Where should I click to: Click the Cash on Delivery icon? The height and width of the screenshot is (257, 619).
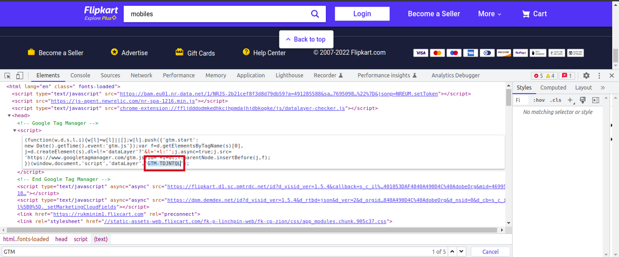[x=557, y=53]
